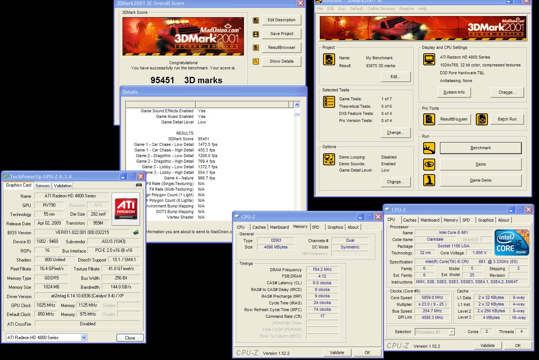Click the Edit Description icon
539x360 pixels.
pyautogui.click(x=256, y=21)
